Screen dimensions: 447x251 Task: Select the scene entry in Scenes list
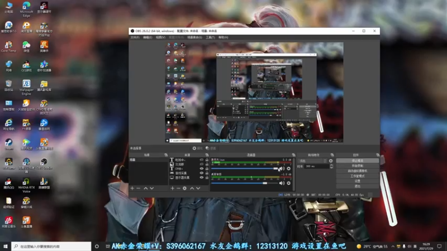click(x=149, y=160)
